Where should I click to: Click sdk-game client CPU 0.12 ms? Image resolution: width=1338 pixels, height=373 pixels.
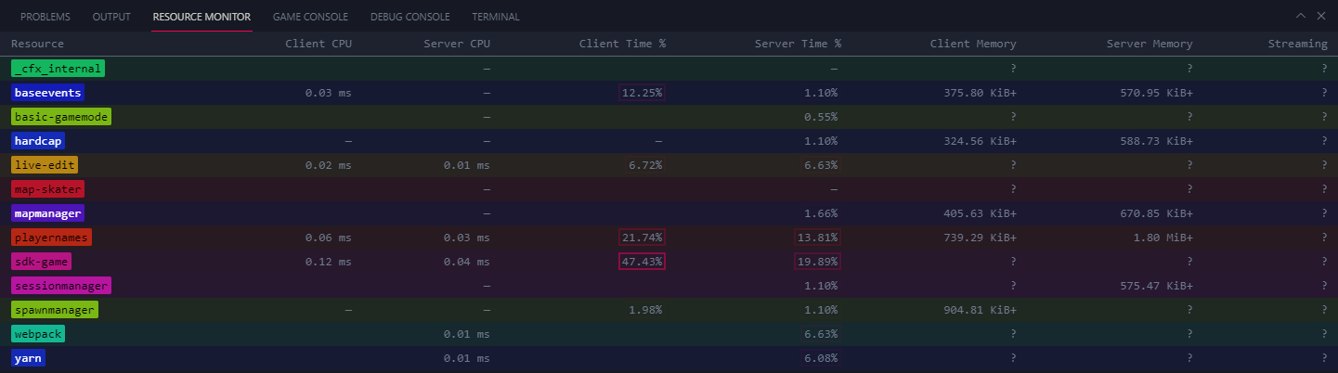pos(329,262)
